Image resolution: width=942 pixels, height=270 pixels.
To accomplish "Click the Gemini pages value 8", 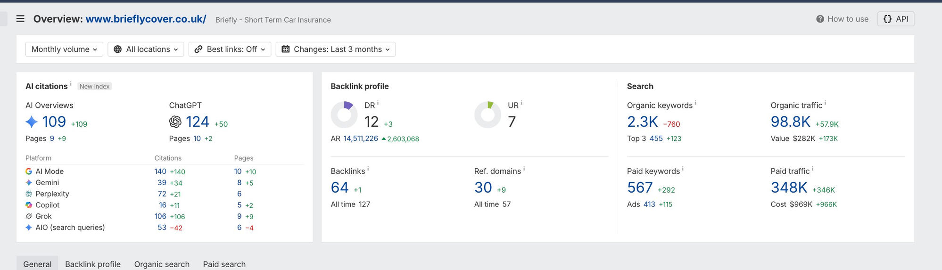I will tap(240, 183).
